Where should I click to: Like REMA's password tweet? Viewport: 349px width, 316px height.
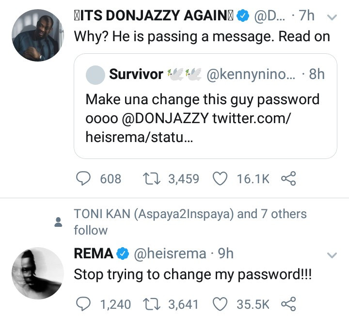pos(221,304)
